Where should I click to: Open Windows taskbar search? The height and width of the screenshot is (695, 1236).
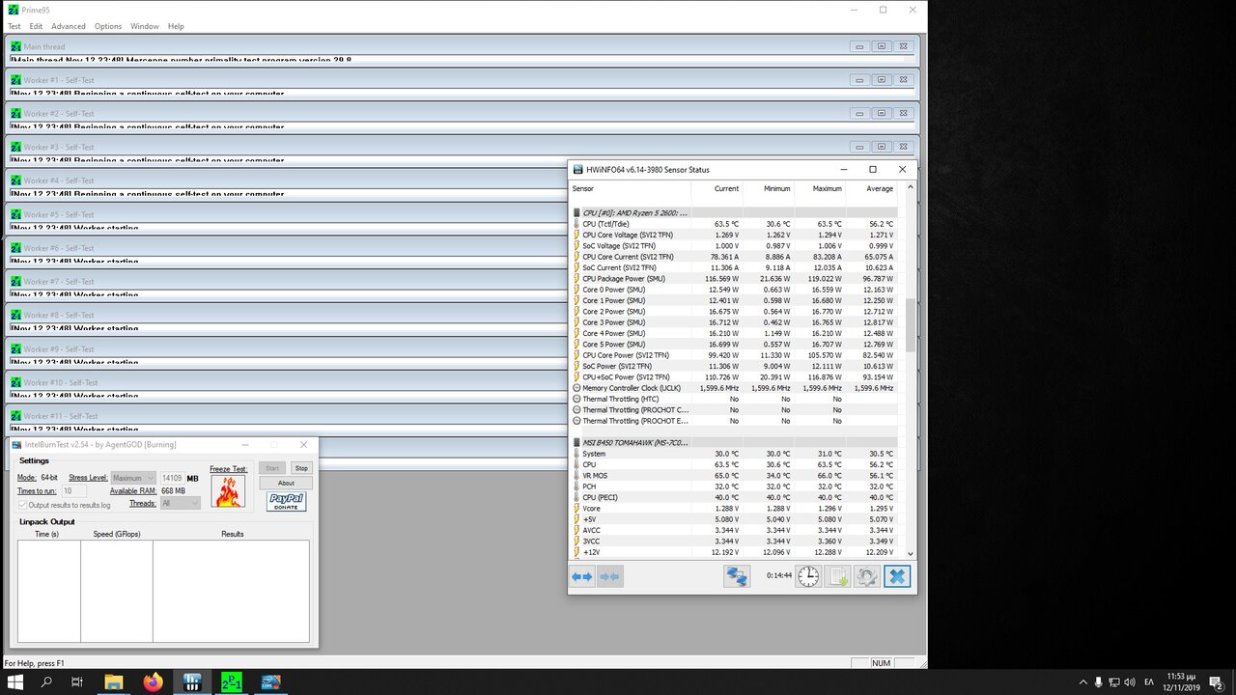pos(46,682)
